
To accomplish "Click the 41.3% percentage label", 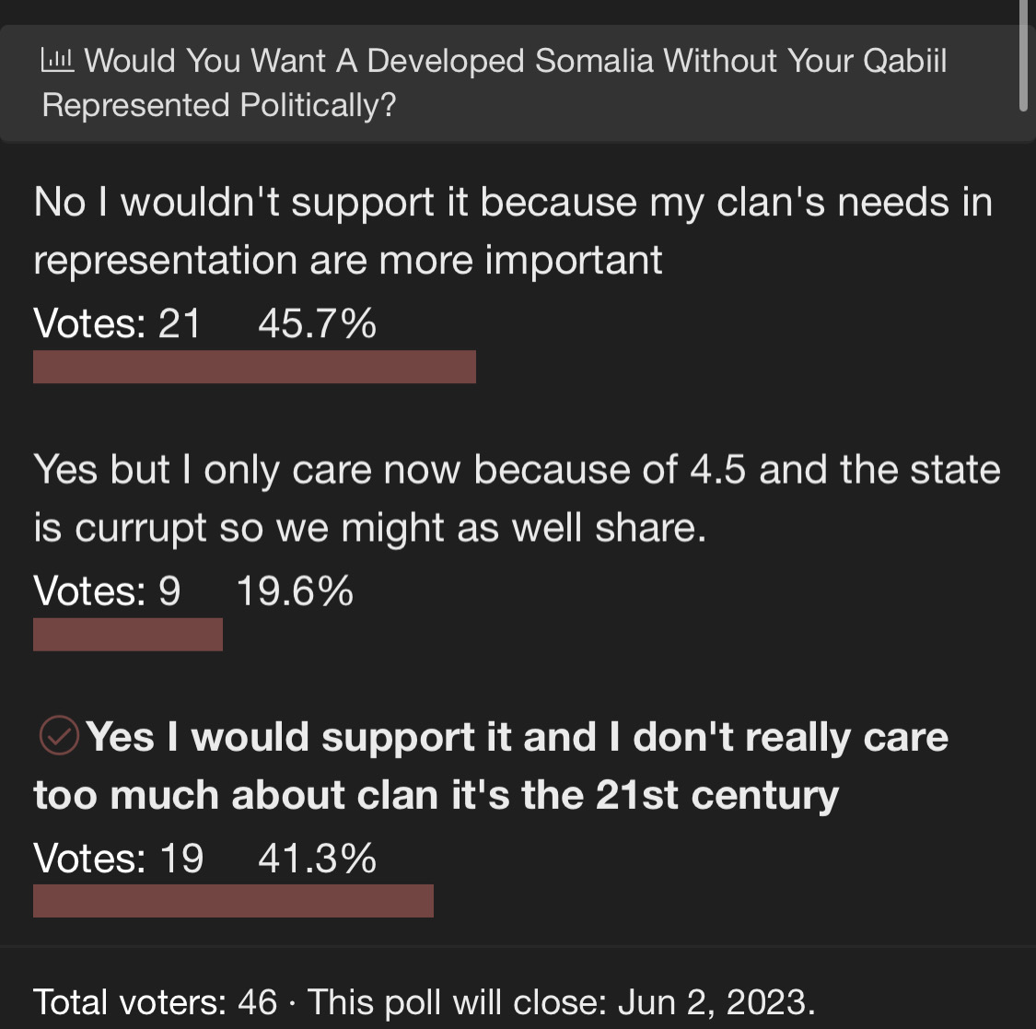I will 317,859.
